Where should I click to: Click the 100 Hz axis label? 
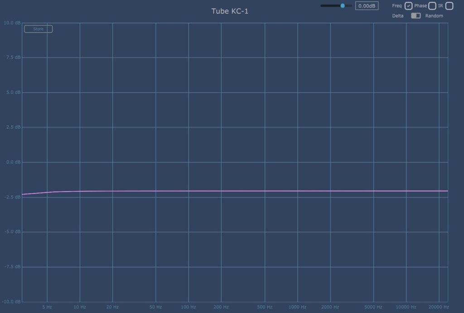(188, 307)
